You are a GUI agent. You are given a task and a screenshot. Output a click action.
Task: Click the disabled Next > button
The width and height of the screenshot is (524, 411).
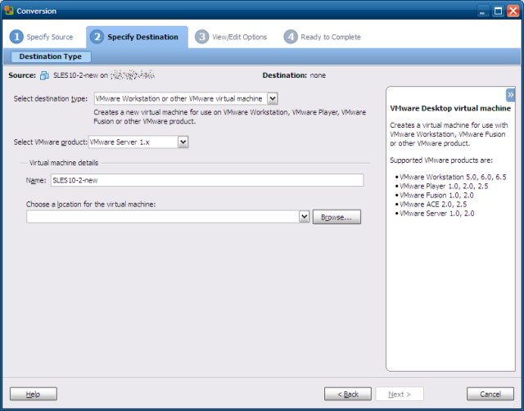[x=400, y=394]
